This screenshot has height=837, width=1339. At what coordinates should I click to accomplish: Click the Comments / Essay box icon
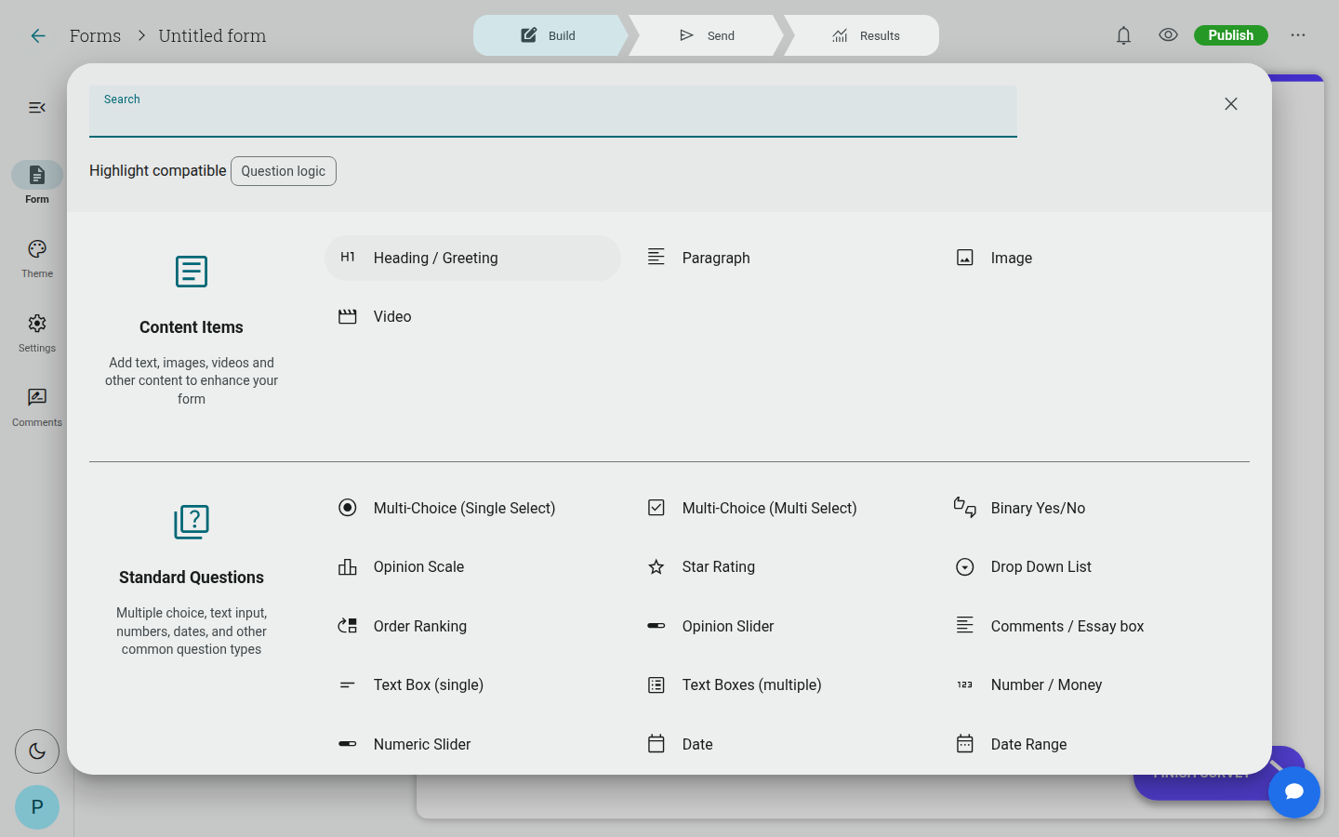point(965,626)
